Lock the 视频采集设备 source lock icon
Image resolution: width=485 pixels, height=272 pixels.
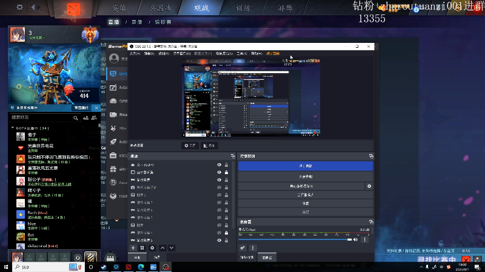click(x=226, y=187)
